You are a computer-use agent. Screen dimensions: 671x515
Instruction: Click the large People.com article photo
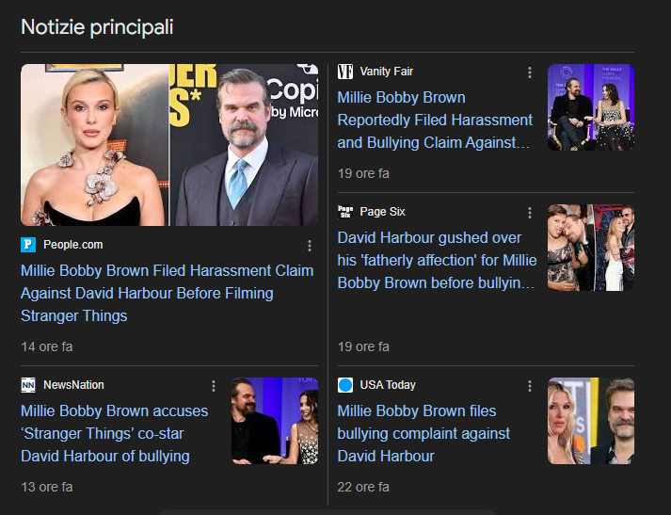pos(169,145)
